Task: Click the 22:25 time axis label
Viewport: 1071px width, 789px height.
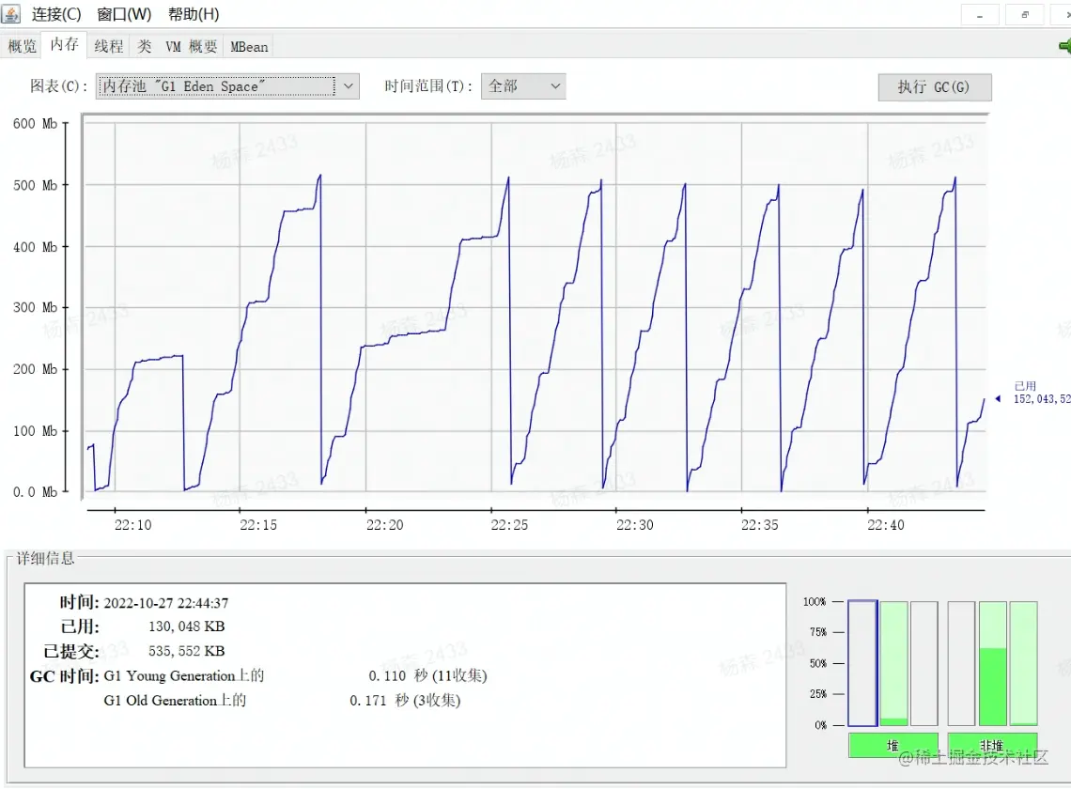Action: pyautogui.click(x=509, y=525)
